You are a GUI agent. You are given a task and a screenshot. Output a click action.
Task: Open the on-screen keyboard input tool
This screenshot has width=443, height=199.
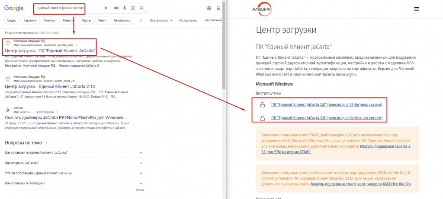coord(116,8)
